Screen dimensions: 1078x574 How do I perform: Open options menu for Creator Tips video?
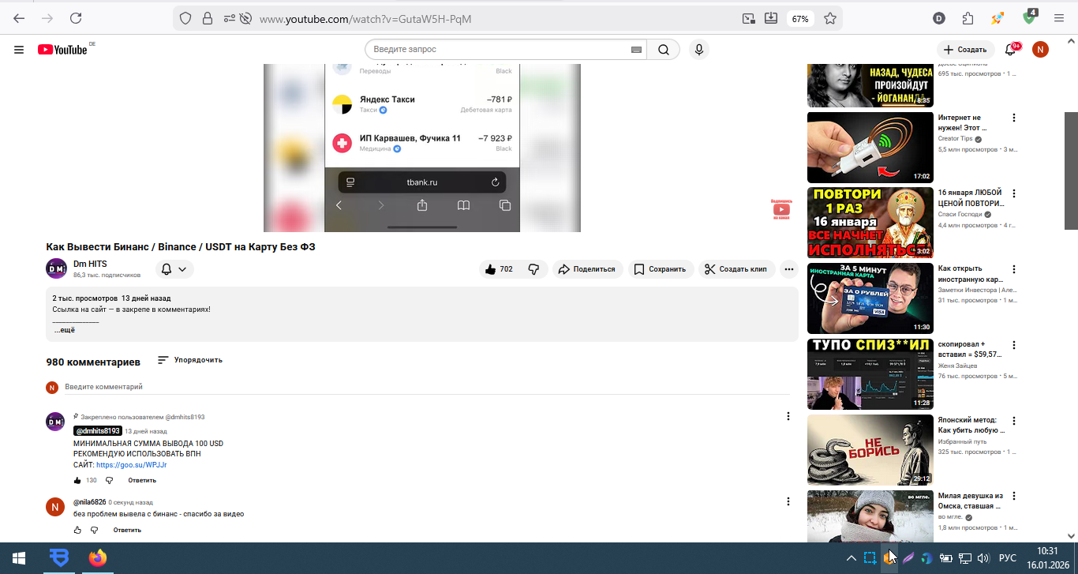click(x=1014, y=118)
